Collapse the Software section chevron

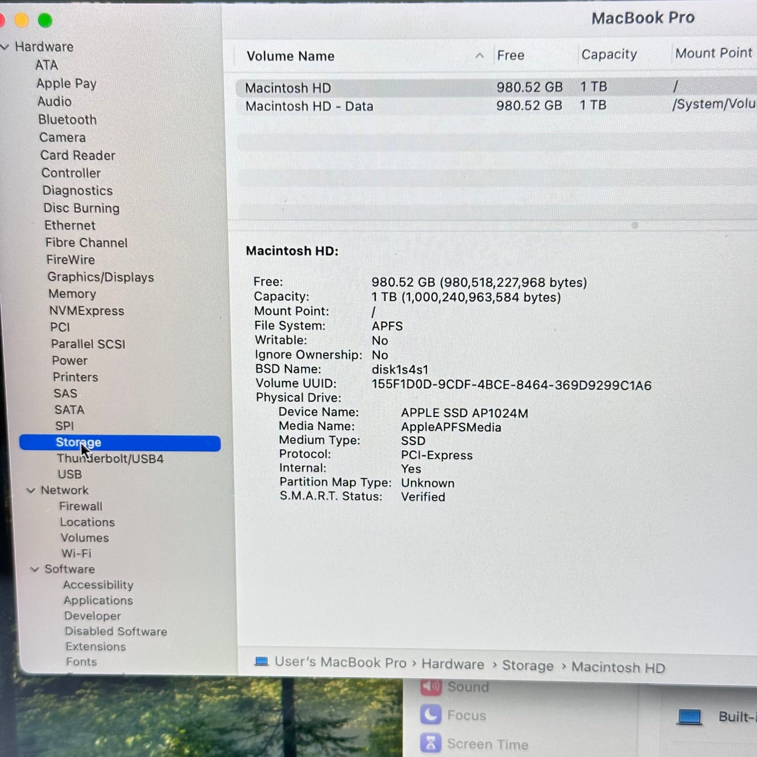(35, 569)
